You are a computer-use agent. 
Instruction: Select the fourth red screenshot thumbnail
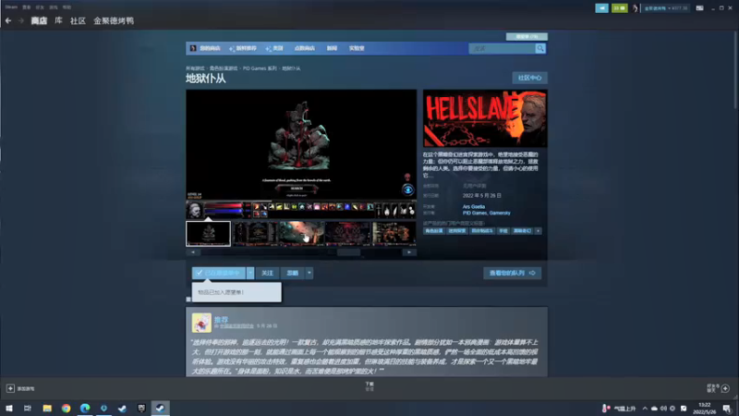tap(348, 234)
